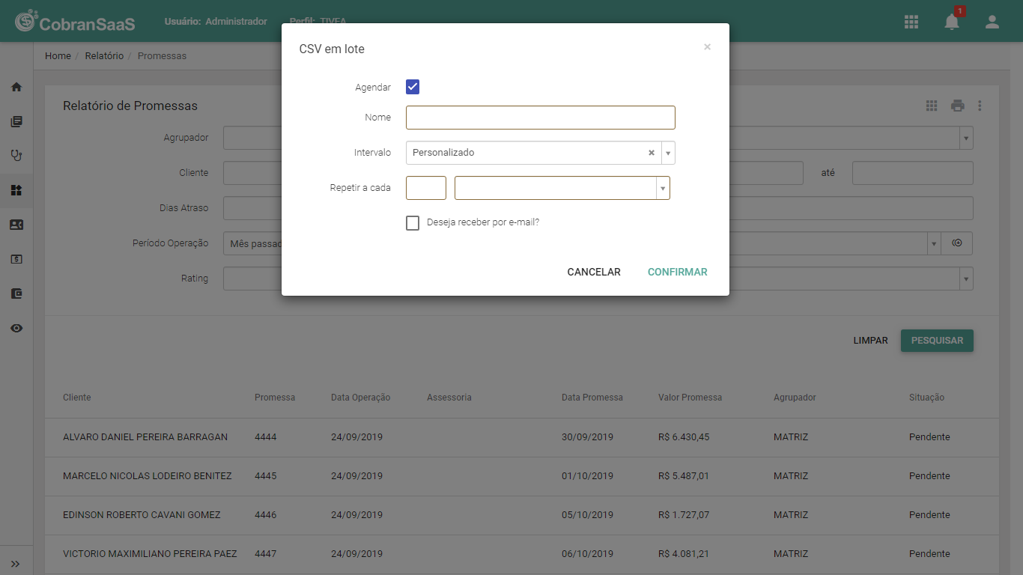Image resolution: width=1023 pixels, height=575 pixels.
Task: Clear the Personalizado interval selection
Action: pos(652,153)
